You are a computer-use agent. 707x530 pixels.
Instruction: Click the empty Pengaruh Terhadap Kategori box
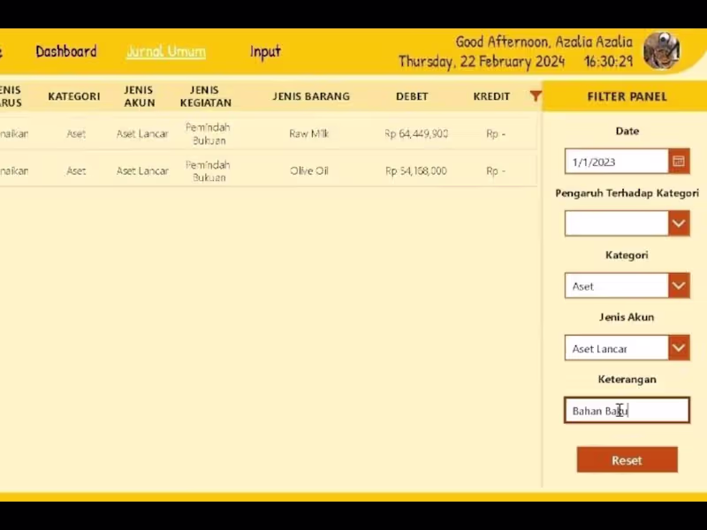[616, 223]
